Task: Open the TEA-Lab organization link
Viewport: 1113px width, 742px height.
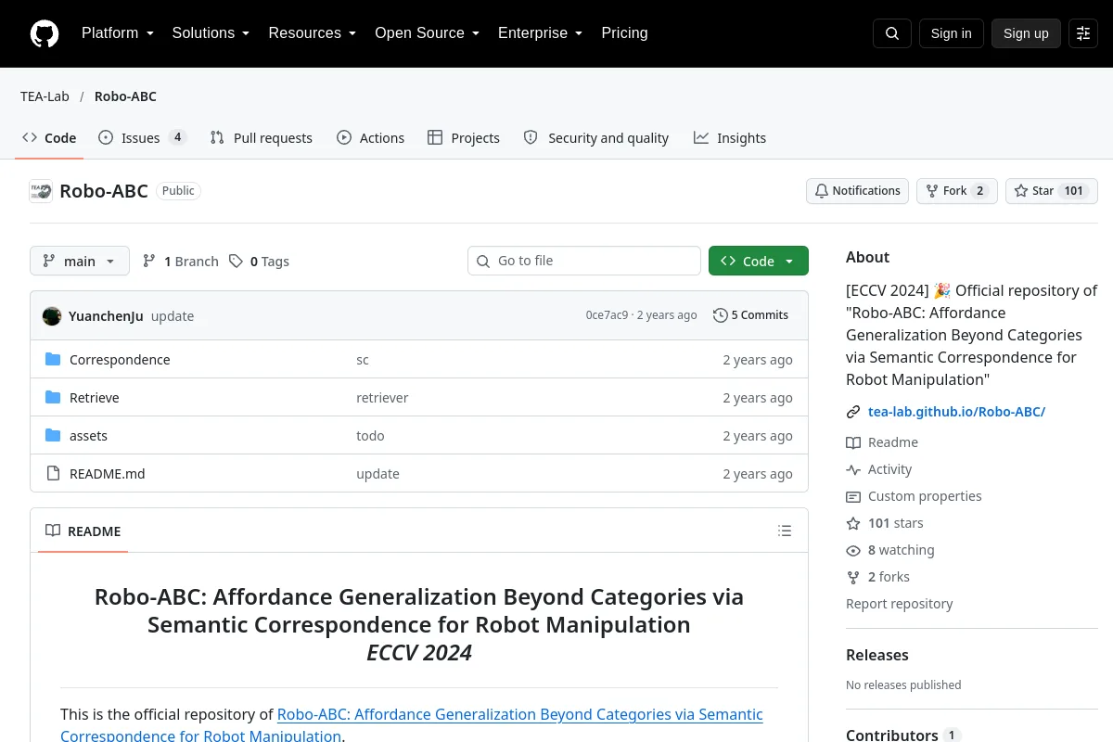Action: [45, 96]
